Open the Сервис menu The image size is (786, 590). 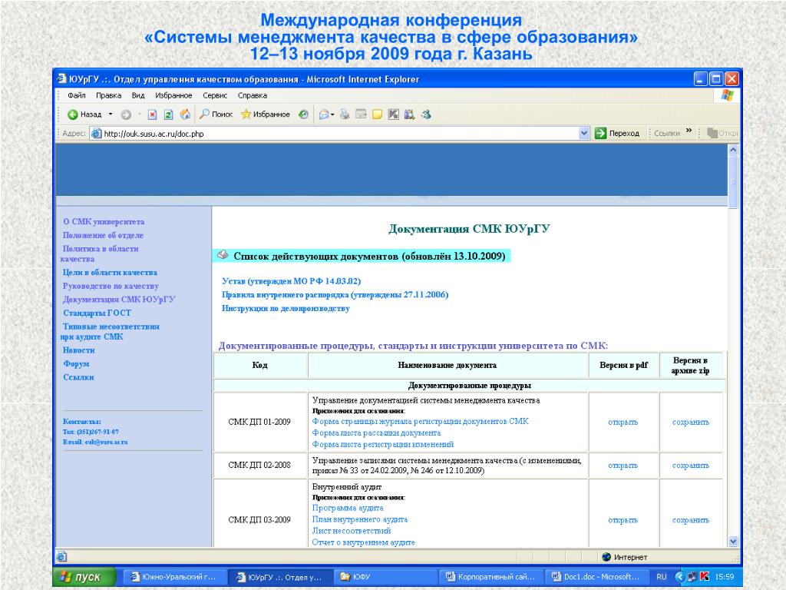point(215,95)
